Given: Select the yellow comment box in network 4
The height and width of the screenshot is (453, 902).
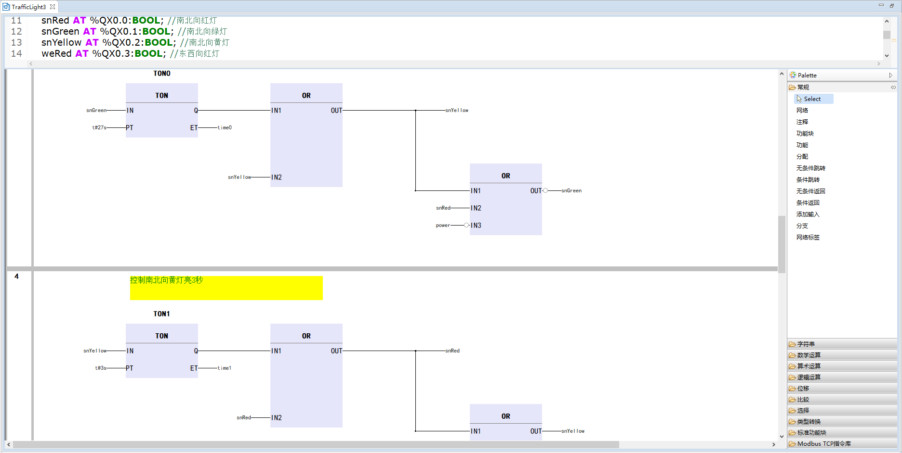Looking at the screenshot, I should 226,288.
